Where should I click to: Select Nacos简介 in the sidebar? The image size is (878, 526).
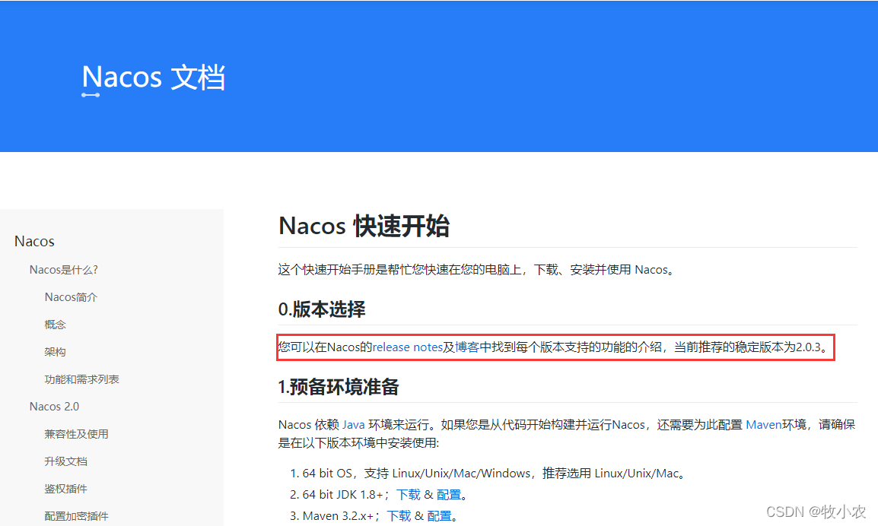pos(71,297)
